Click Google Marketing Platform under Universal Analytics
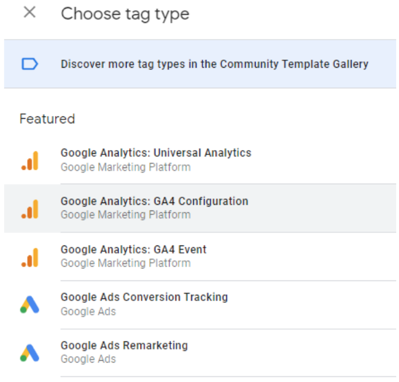399x382 pixels. click(126, 167)
